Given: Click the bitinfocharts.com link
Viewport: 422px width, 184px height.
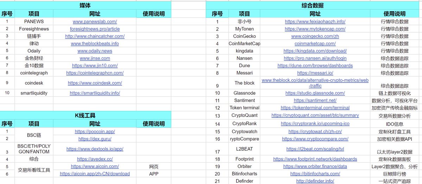Looking at the screenshot, I should tap(315, 174).
